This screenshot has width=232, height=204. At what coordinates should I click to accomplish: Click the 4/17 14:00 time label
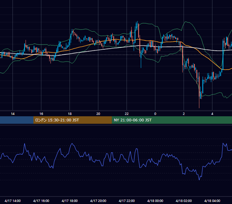tap(13, 201)
